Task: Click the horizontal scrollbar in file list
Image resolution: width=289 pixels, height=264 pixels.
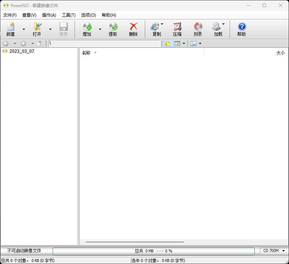Action: pyautogui.click(x=135, y=242)
